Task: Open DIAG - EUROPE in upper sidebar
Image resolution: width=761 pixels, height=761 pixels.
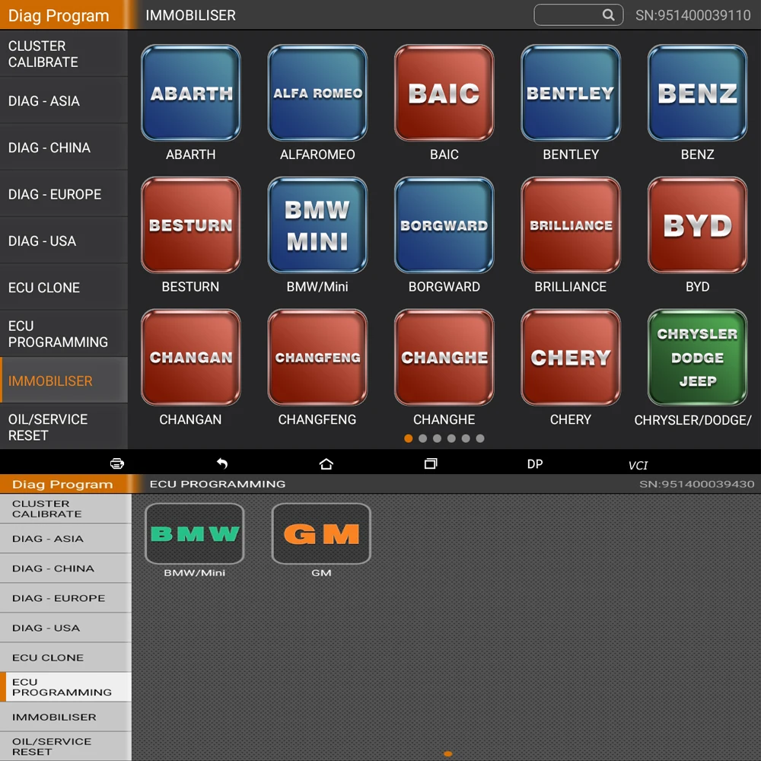Action: coord(64,194)
